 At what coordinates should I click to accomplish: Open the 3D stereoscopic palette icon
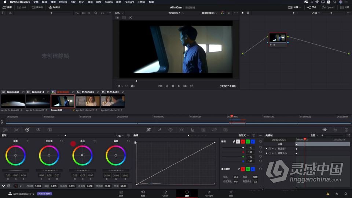tap(225, 130)
